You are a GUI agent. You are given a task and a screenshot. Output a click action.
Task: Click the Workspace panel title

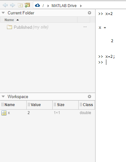(x=18, y=96)
